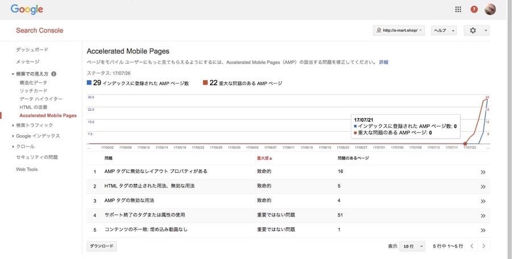Open issue コンテンツの不一致: 埋め込み動画なし
This screenshot has height=259, width=512.
point(146,229)
